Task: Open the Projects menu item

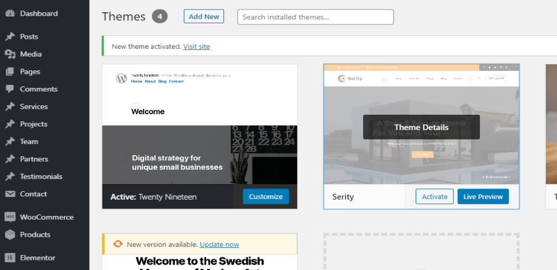Action: point(34,124)
